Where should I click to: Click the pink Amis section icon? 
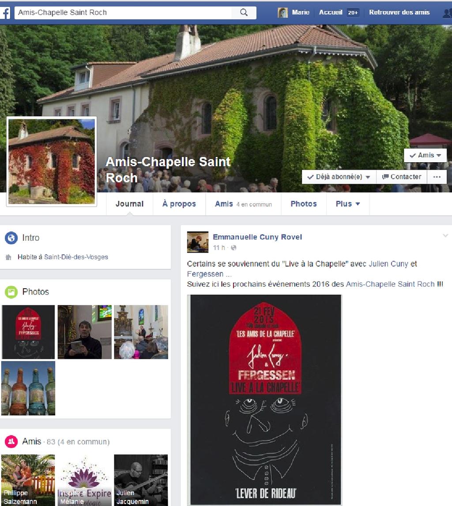tap(11, 442)
